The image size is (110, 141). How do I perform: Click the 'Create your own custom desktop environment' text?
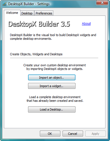coord(55,67)
